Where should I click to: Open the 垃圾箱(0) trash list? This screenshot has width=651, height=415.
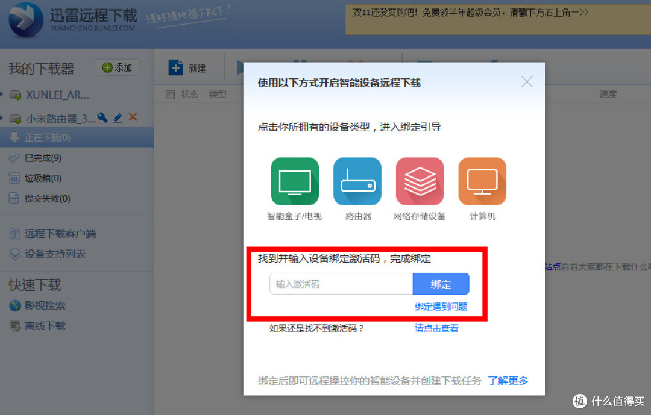click(x=43, y=178)
